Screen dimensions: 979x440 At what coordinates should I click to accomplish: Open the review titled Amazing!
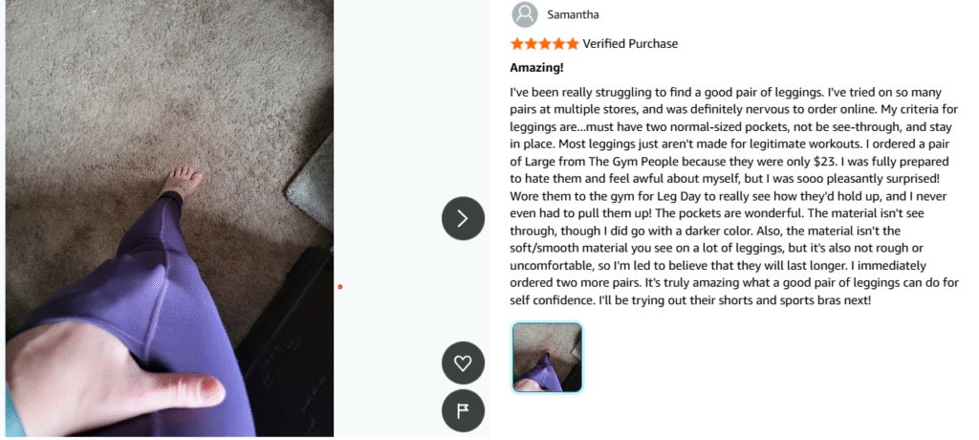(x=536, y=68)
